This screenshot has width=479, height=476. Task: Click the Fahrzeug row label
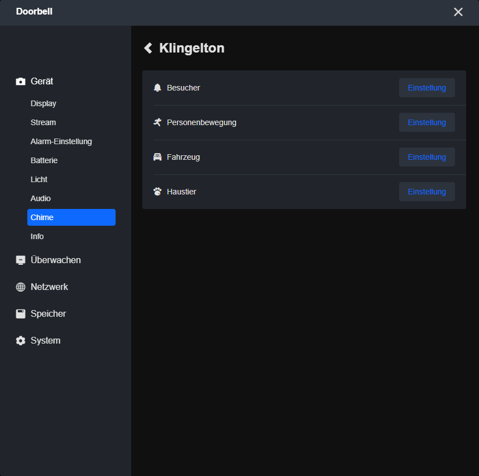[x=183, y=157]
